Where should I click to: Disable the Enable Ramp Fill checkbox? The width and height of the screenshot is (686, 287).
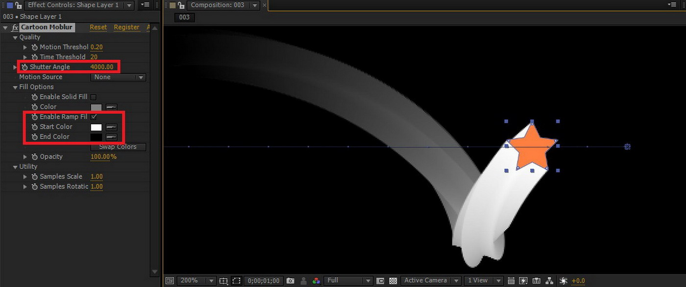[x=94, y=117]
